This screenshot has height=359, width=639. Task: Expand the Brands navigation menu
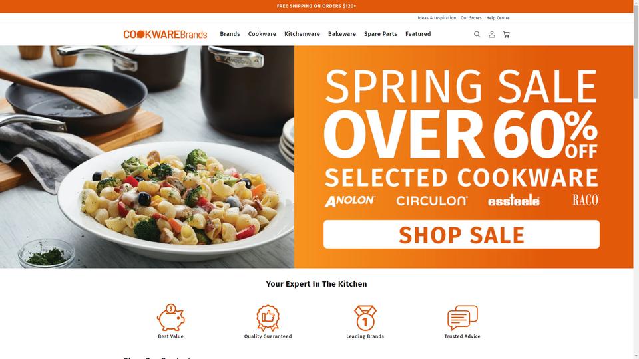point(230,34)
